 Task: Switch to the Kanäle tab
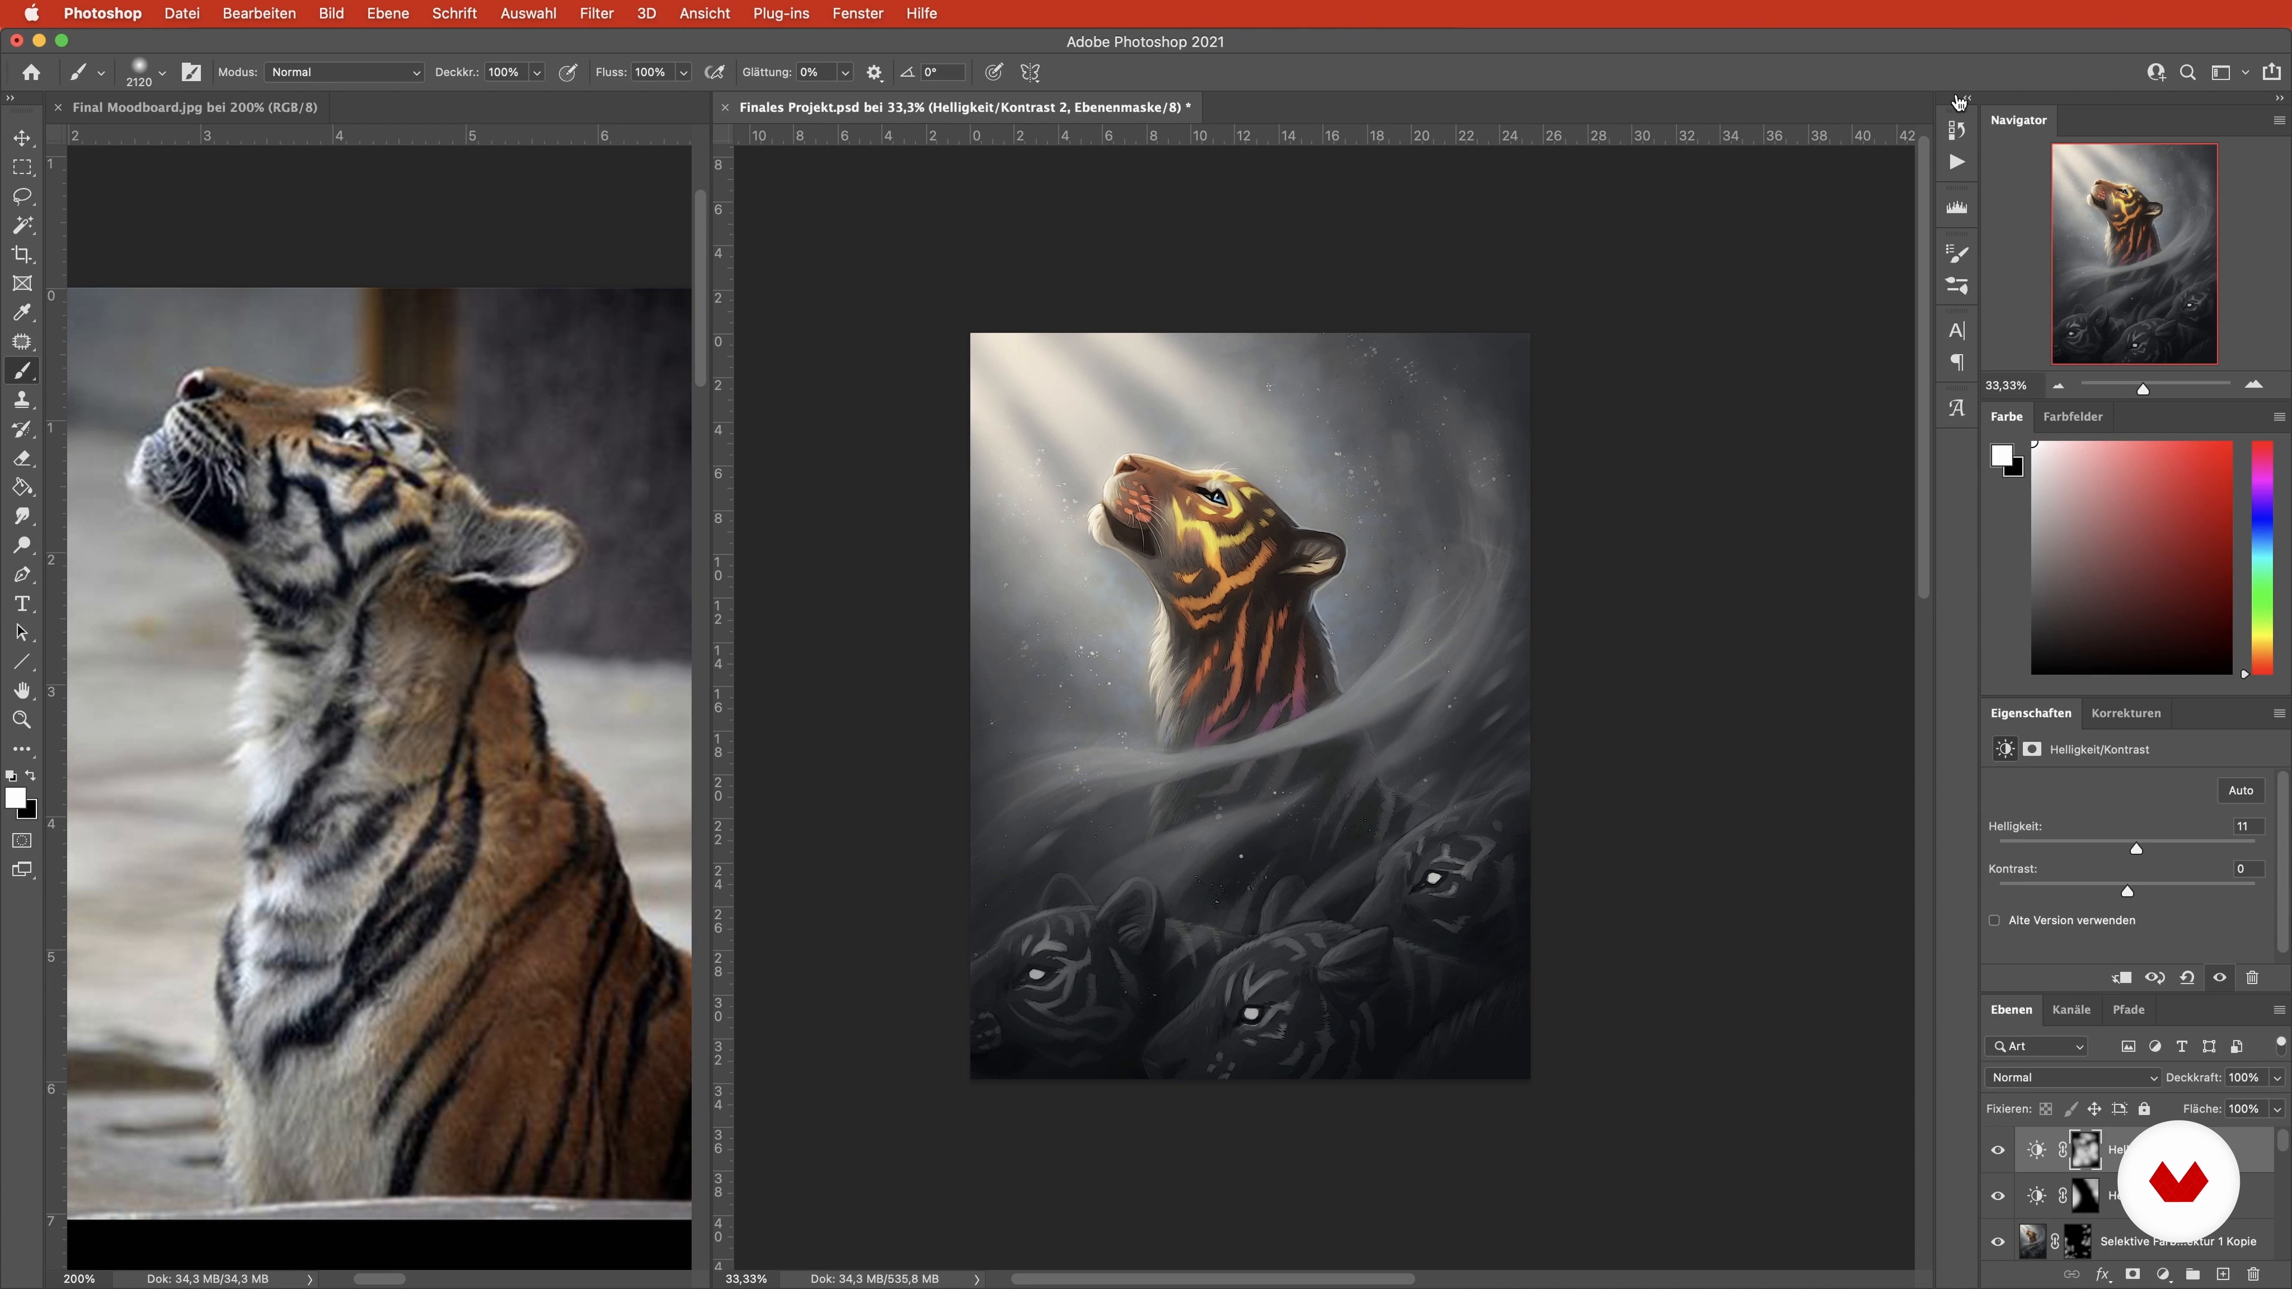(x=2071, y=1009)
